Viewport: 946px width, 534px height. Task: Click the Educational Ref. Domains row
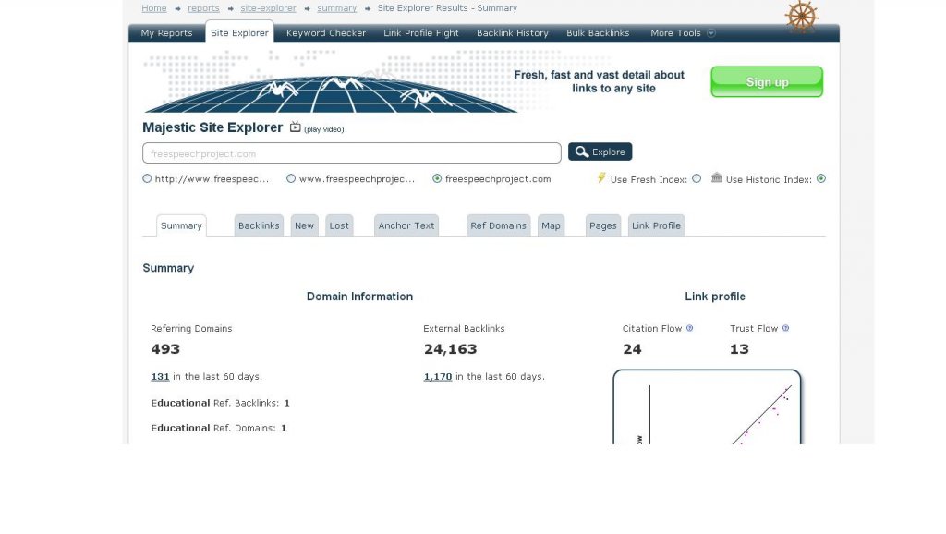pyautogui.click(x=218, y=429)
